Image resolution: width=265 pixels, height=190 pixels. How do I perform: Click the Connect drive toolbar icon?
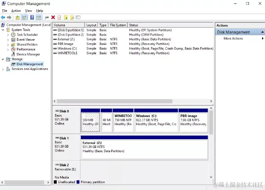point(47,17)
